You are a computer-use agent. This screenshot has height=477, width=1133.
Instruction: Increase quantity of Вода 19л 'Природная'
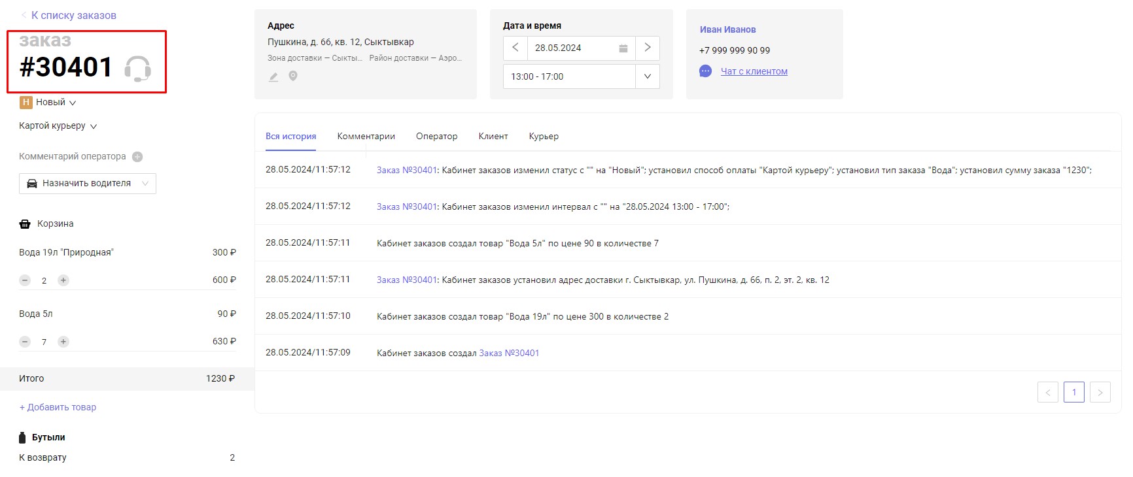(x=63, y=280)
